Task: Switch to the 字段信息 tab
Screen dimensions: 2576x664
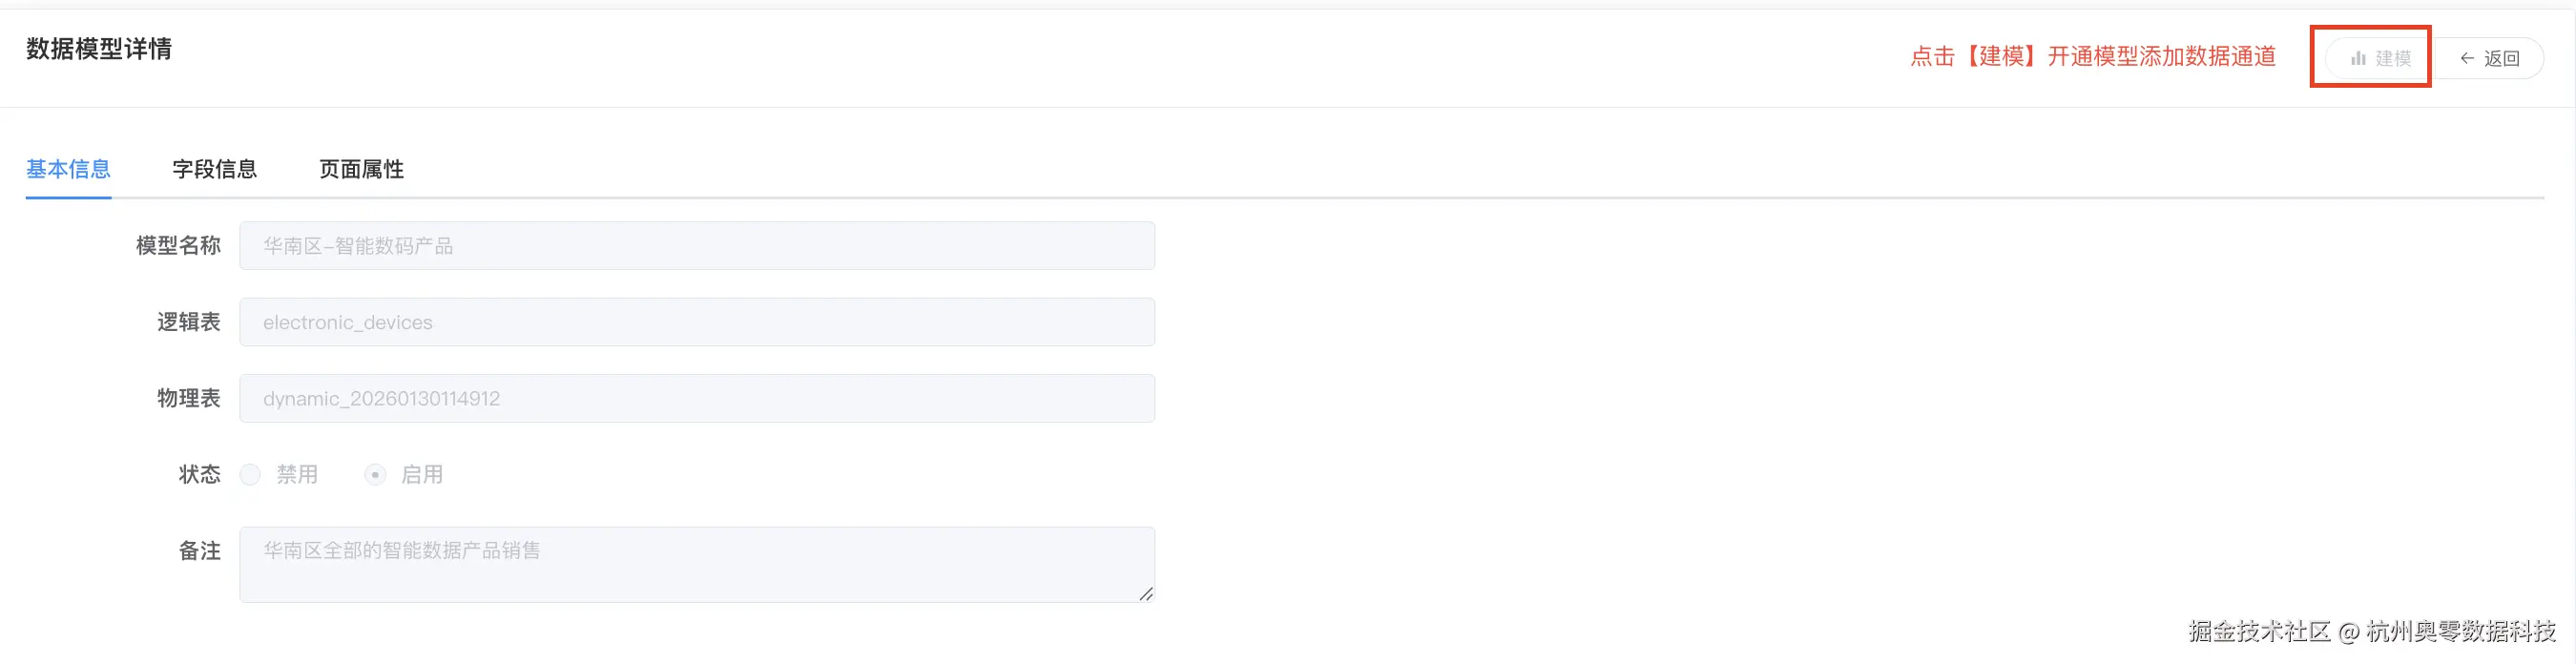Action: tap(214, 169)
